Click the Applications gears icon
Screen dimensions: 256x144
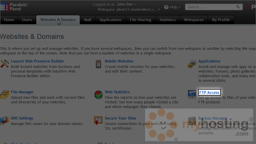pos(192,64)
